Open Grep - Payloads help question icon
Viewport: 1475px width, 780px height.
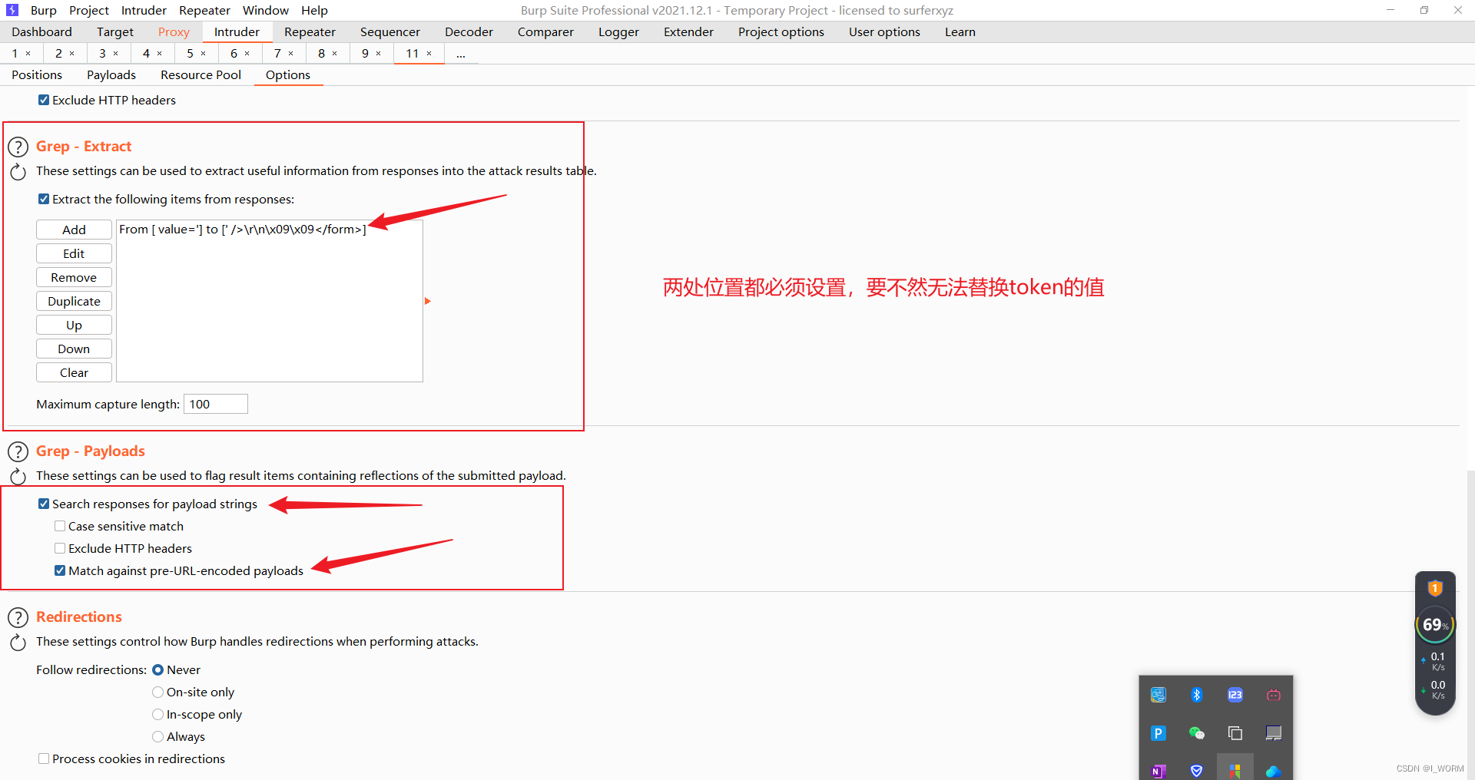pyautogui.click(x=18, y=451)
